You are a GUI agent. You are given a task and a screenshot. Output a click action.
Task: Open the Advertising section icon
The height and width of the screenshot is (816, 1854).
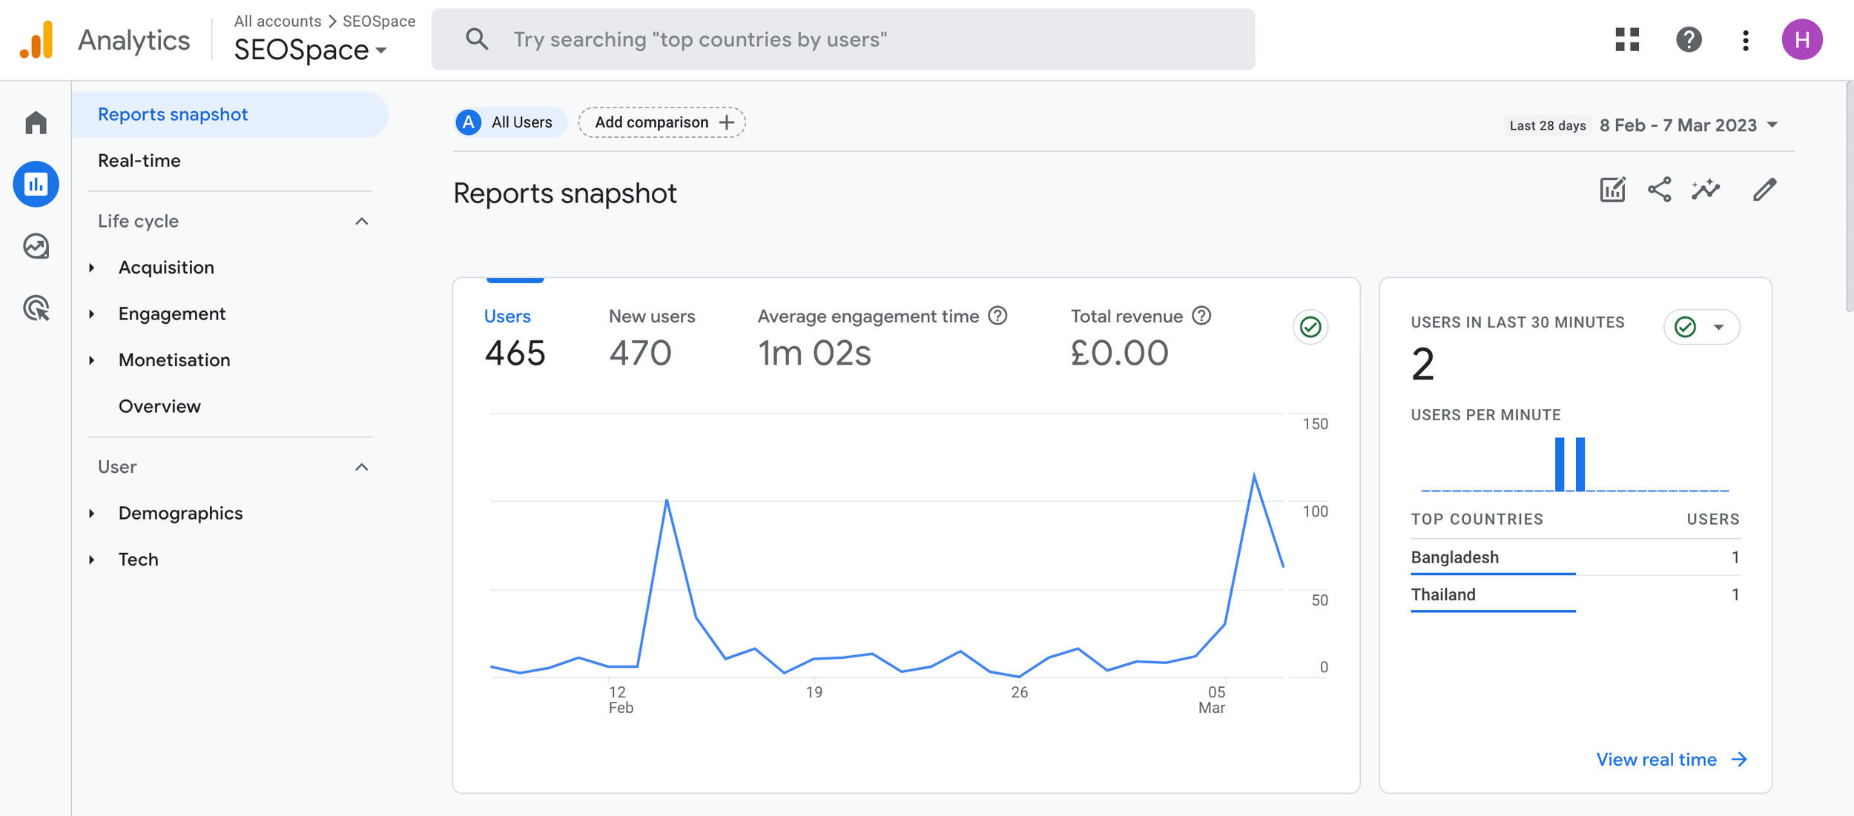36,309
